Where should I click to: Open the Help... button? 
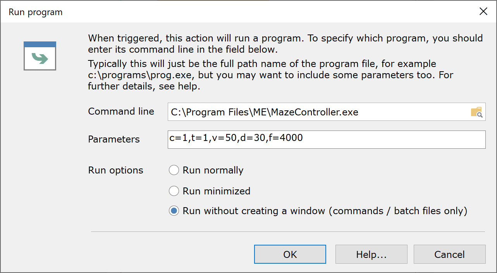(x=371, y=254)
